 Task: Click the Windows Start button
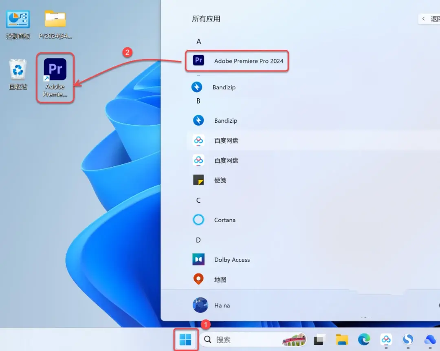[185, 340]
